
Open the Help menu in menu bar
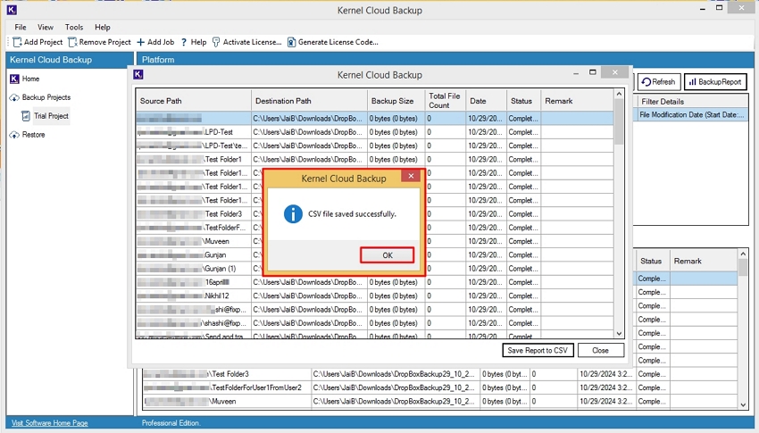coord(102,27)
